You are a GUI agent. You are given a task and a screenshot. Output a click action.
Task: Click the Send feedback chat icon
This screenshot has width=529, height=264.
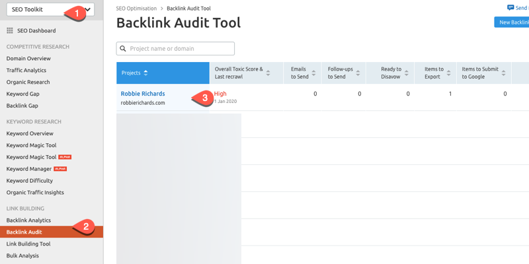[510, 8]
